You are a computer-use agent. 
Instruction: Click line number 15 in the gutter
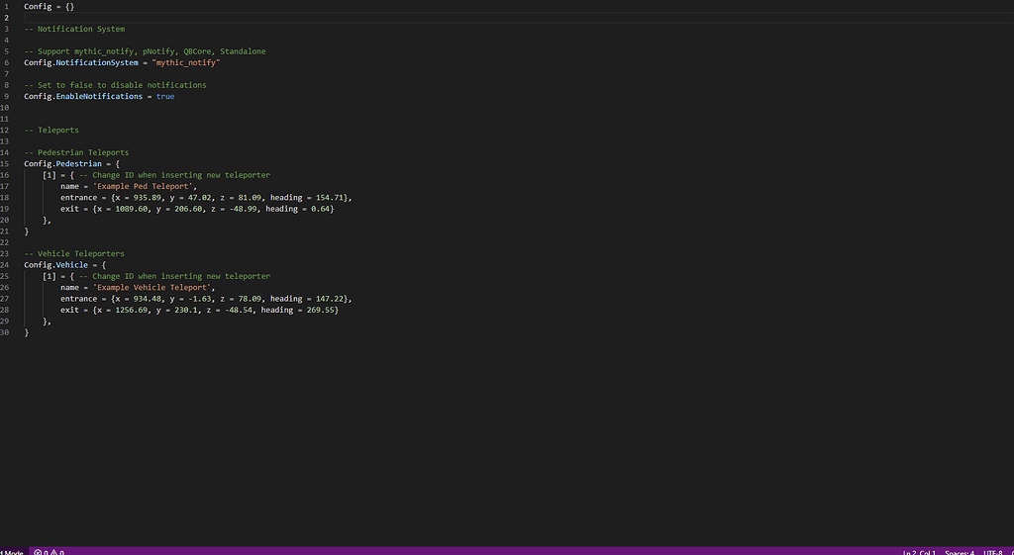5,163
